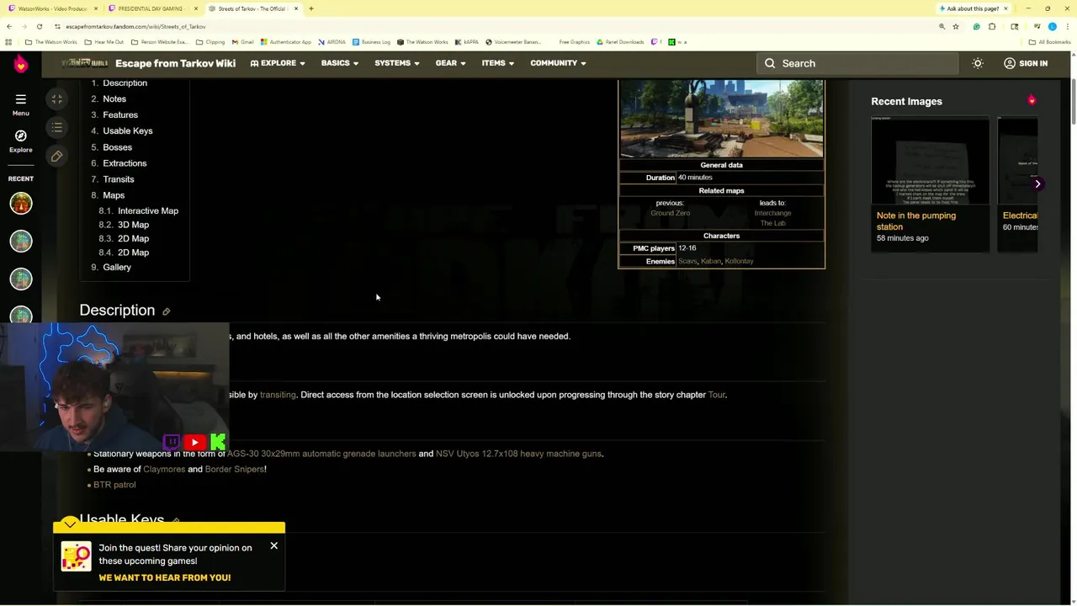
Task: Reload the page with refresh icon
Action: [40, 27]
